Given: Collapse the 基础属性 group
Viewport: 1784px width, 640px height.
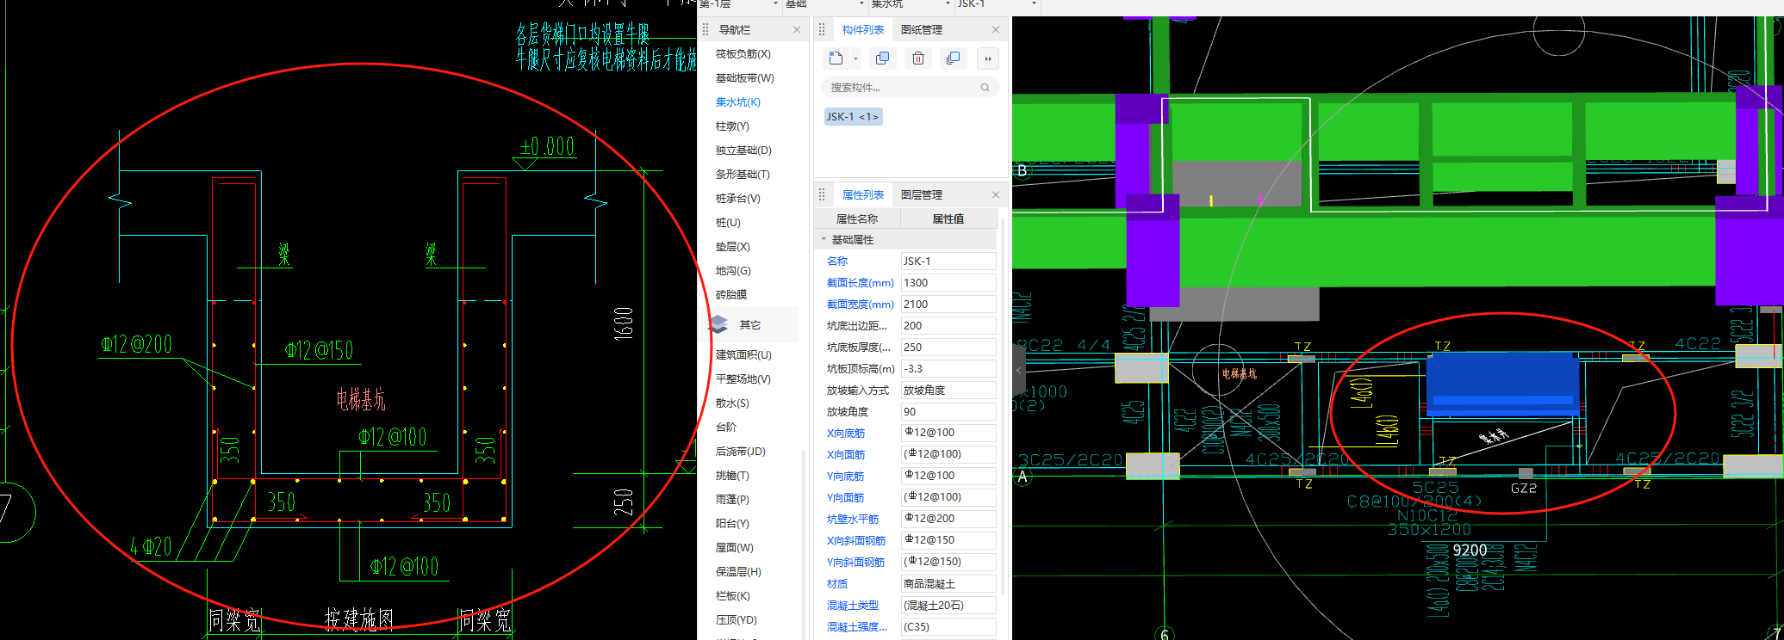Looking at the screenshot, I should pyautogui.click(x=824, y=239).
